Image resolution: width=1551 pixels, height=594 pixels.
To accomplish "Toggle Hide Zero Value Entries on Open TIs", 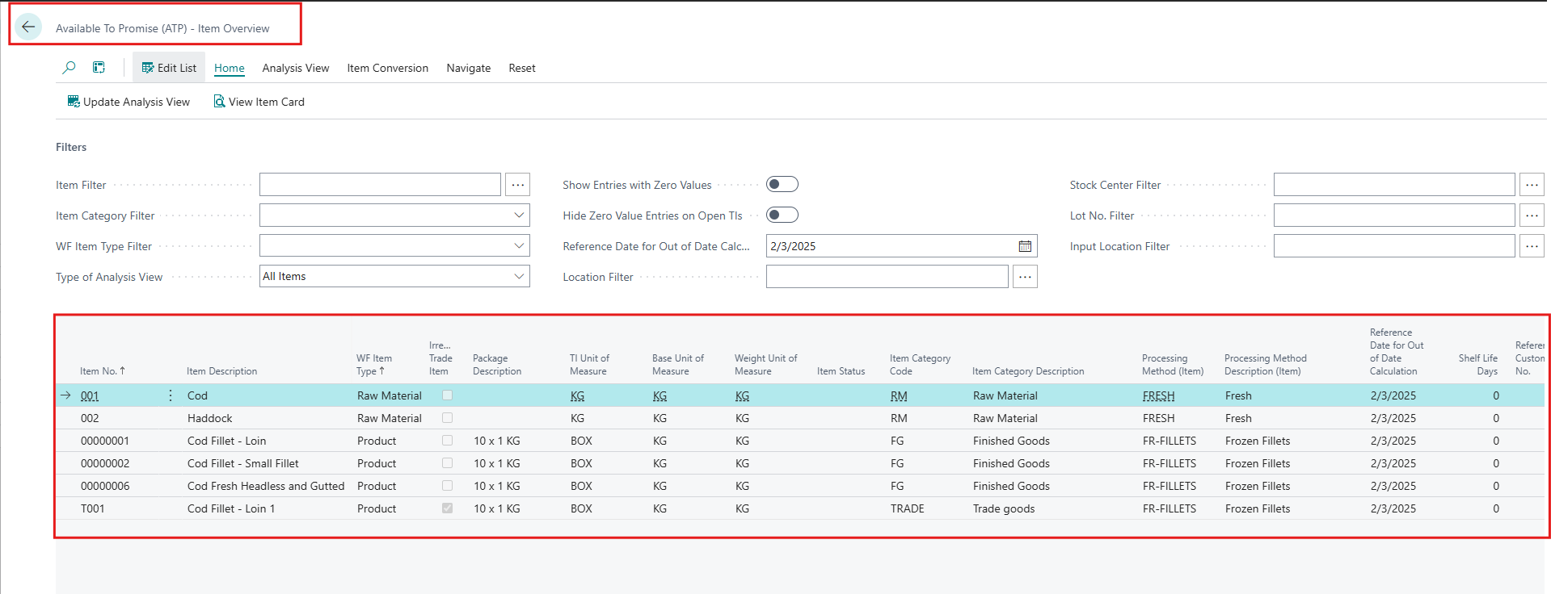I will pos(782,215).
